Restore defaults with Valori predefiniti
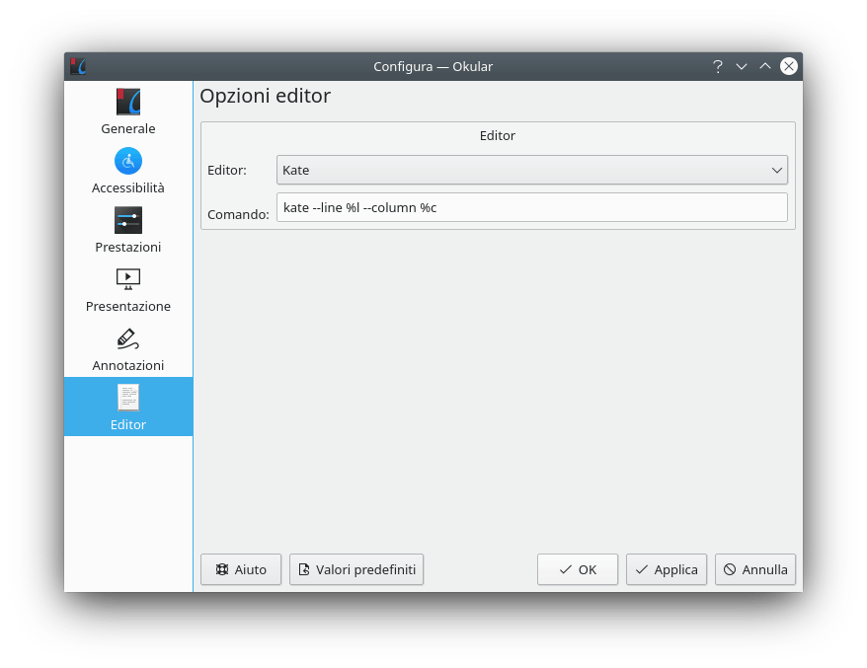The width and height of the screenshot is (867, 668). 356,569
